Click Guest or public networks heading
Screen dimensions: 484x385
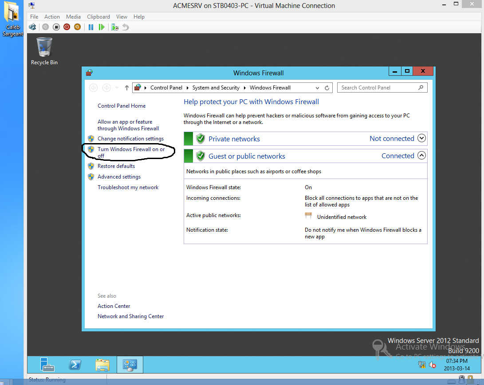tap(247, 156)
